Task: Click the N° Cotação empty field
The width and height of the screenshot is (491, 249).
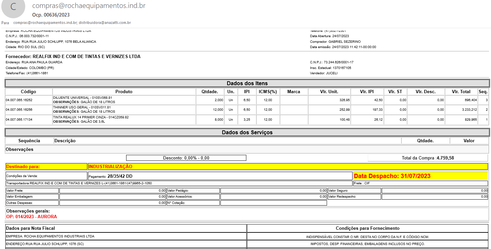Action: 273,203
